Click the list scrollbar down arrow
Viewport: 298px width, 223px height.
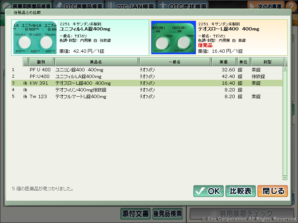coord(285,178)
